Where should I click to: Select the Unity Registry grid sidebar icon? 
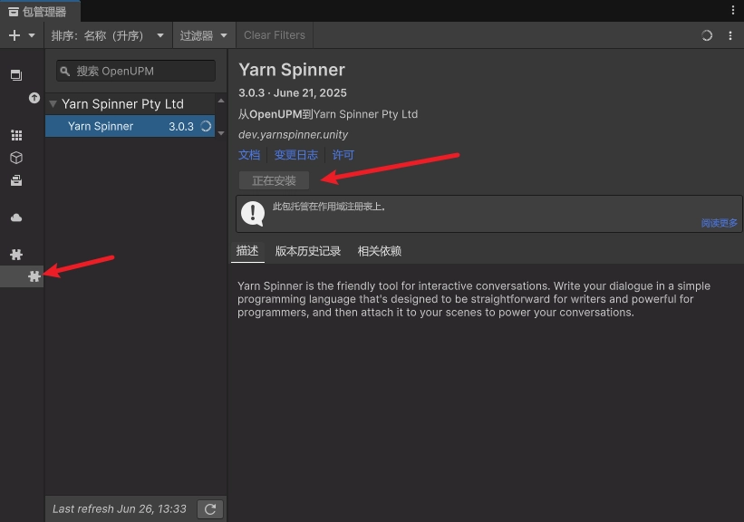(16, 135)
